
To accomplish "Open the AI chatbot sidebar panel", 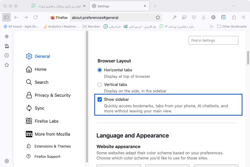I will click(x=7, y=36).
